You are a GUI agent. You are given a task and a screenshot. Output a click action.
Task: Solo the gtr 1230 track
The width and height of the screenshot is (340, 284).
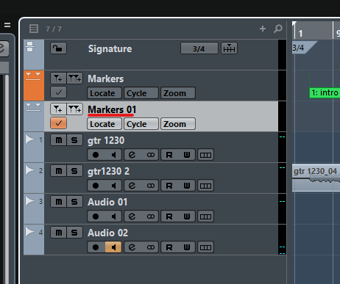coord(74,140)
